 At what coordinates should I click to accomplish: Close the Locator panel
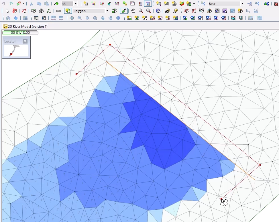tap(25, 41)
